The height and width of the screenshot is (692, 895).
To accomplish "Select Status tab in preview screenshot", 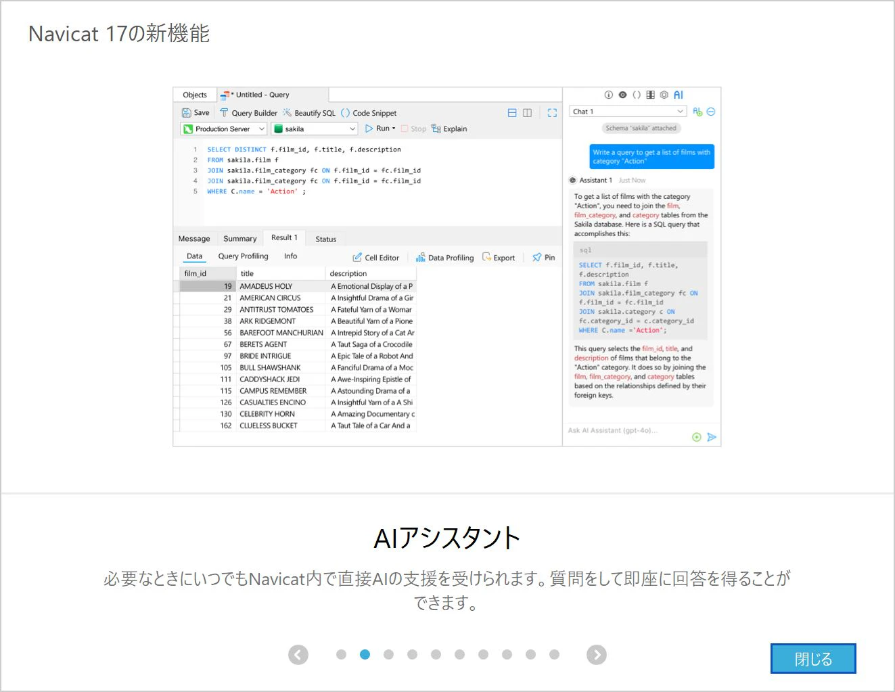I will tap(325, 239).
